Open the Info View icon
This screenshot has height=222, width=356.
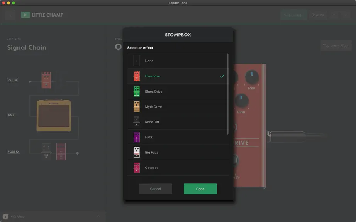[x=5, y=216]
